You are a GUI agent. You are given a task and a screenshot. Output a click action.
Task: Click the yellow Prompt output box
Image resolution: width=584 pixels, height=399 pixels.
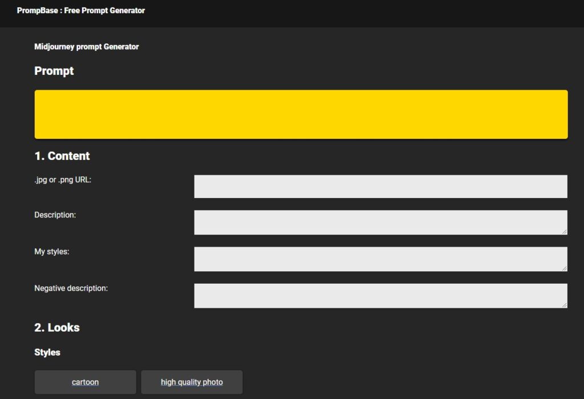point(301,114)
